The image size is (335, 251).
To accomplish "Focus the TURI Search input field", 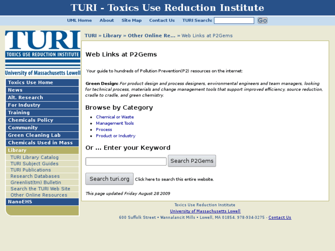I will (234, 21).
